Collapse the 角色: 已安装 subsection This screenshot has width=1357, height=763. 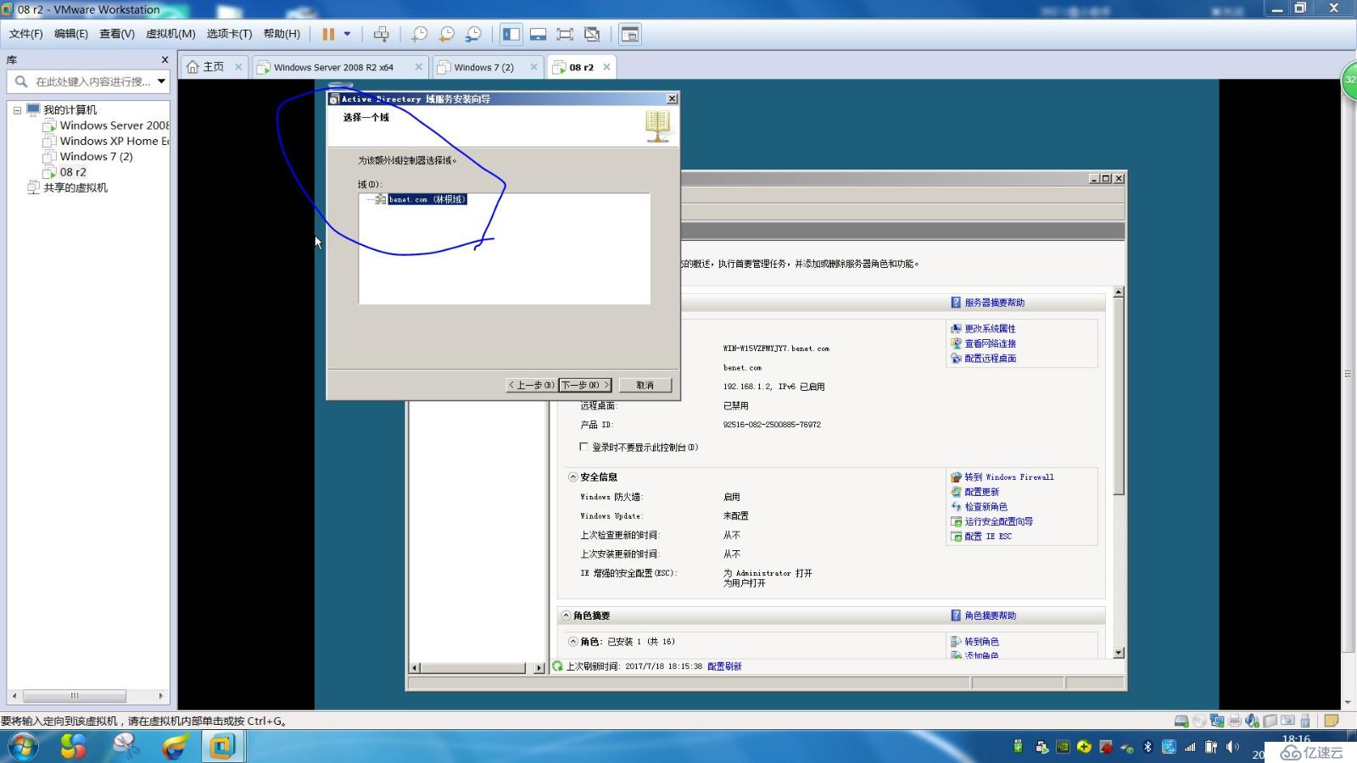pyautogui.click(x=573, y=642)
